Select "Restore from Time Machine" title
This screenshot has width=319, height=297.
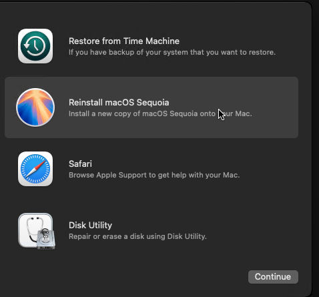(x=124, y=41)
